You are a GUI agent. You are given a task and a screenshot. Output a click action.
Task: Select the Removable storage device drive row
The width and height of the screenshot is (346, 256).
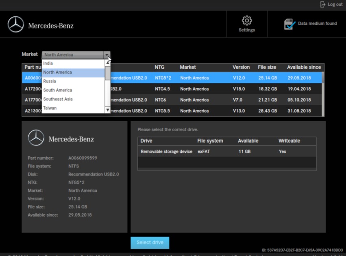(227, 152)
